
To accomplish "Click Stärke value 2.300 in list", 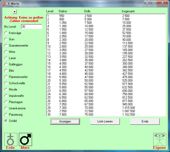I will (63, 40).
